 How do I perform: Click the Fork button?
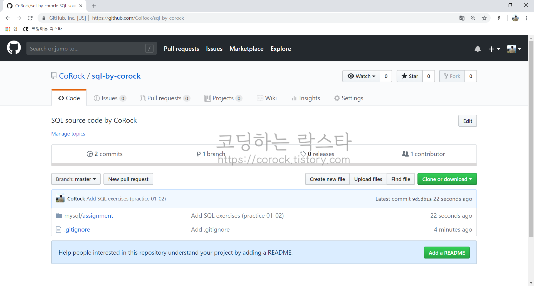(452, 76)
